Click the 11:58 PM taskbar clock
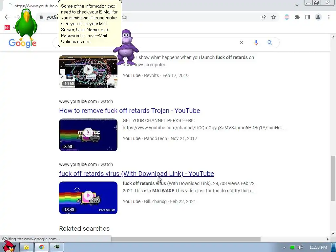 [x=318, y=247]
